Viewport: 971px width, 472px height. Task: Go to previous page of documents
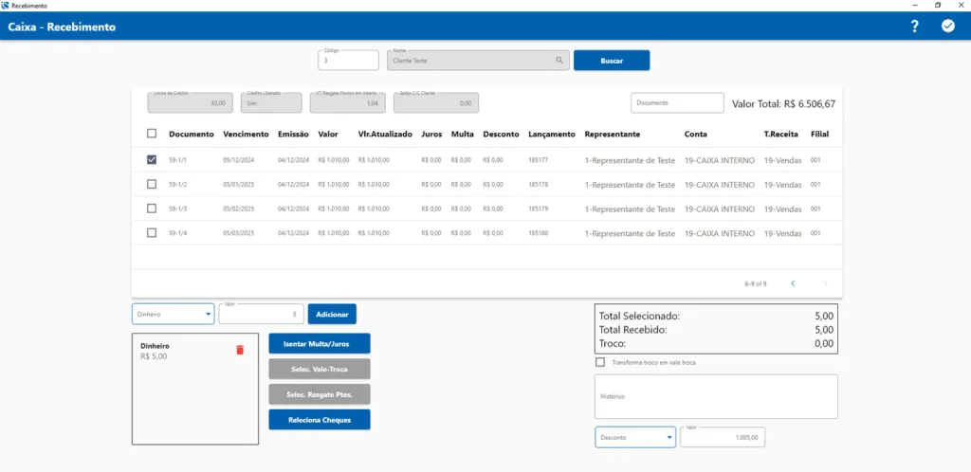[x=793, y=283]
